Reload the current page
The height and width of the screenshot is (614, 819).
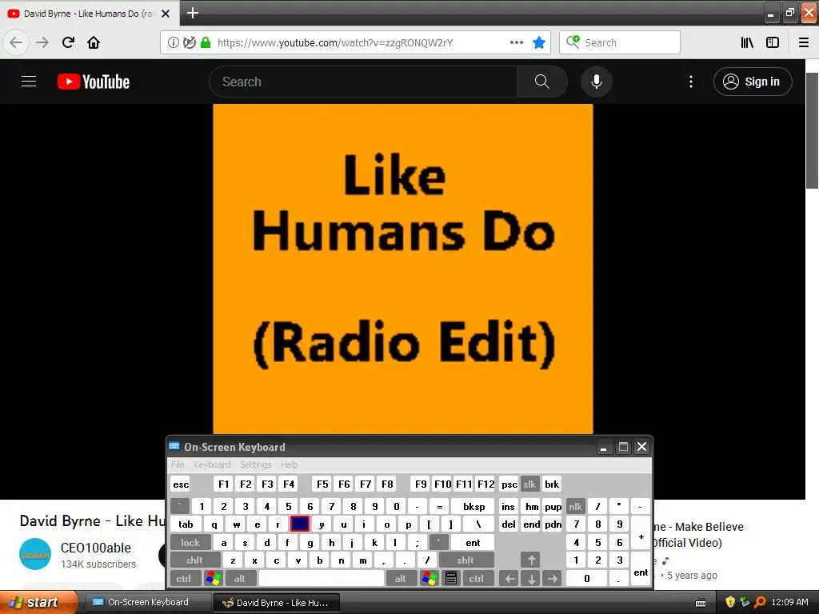(x=69, y=42)
